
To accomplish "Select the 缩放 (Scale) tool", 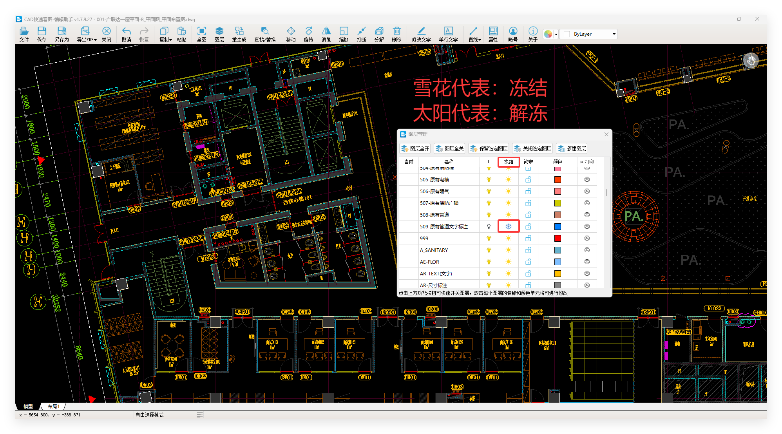I will click(x=344, y=34).
